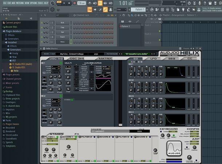The image size is (222, 164).
Task: Open the mixer from the toolbar
Action: point(167,9)
